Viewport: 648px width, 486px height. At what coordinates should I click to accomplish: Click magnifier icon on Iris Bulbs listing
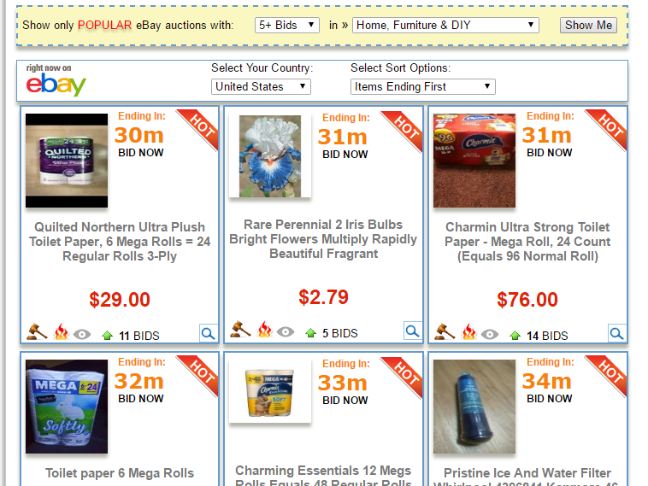[412, 331]
